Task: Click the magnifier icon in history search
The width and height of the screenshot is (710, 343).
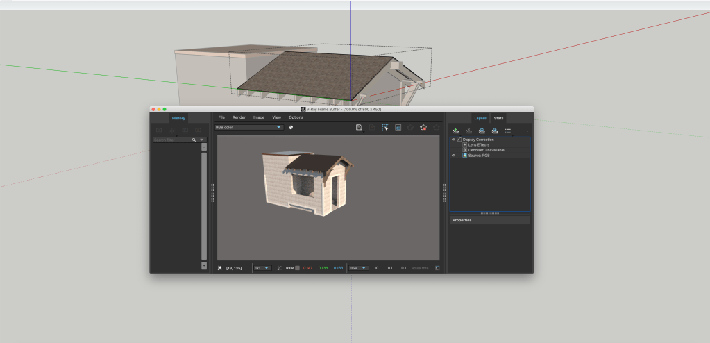Action: [x=194, y=140]
